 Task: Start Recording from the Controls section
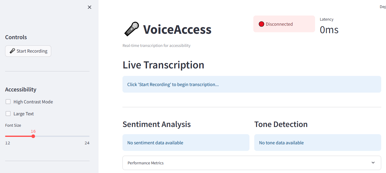(x=28, y=51)
